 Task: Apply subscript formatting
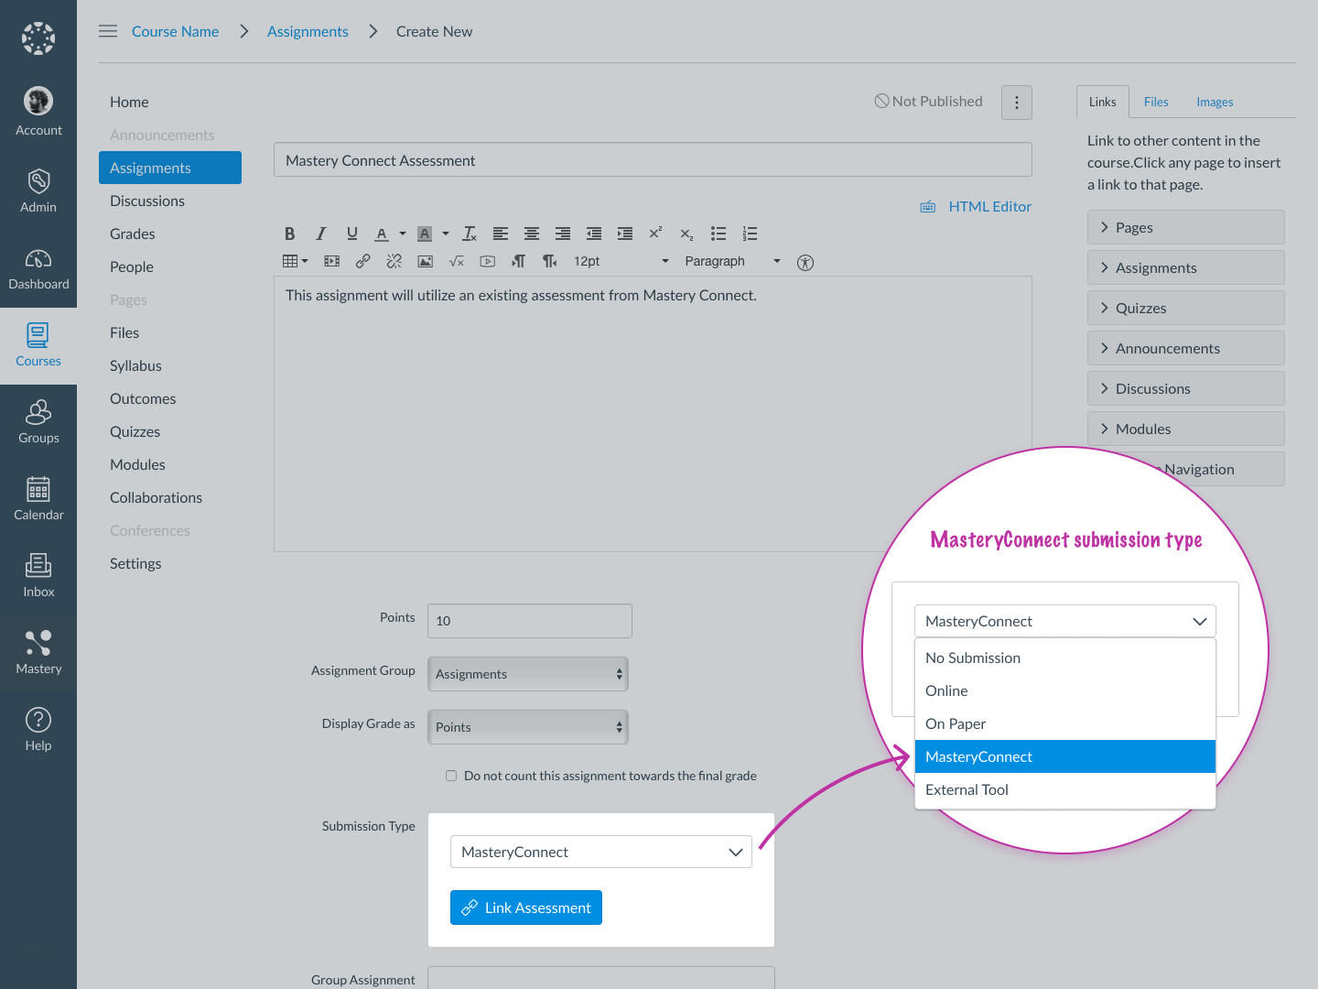click(686, 234)
